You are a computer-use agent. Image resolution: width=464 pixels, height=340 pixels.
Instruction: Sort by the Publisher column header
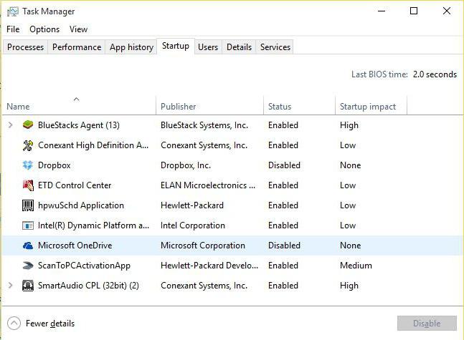[x=209, y=105]
